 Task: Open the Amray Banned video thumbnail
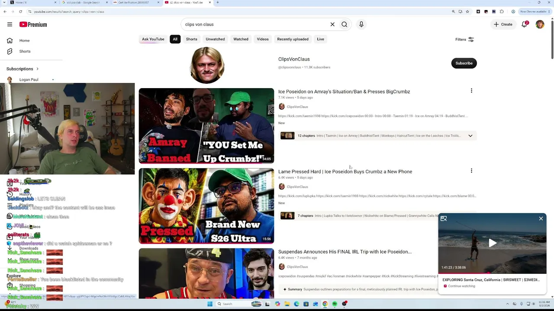(206, 126)
